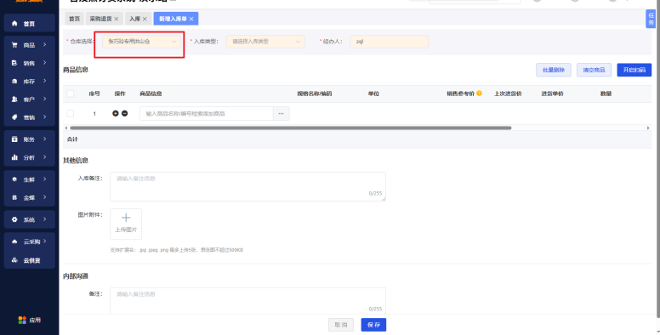Open the 应用 colorful apps icon

(22, 321)
